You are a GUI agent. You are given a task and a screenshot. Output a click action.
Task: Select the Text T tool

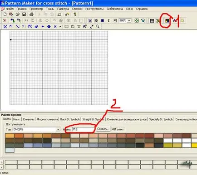(79, 27)
